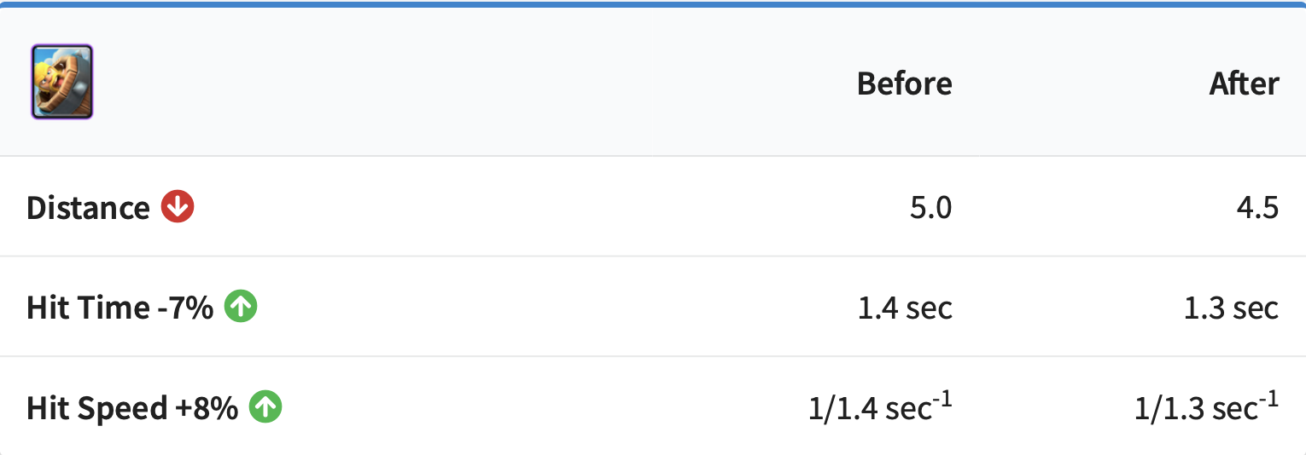
Task: Click the 1.3 sec After hit time
Action: click(x=1231, y=308)
